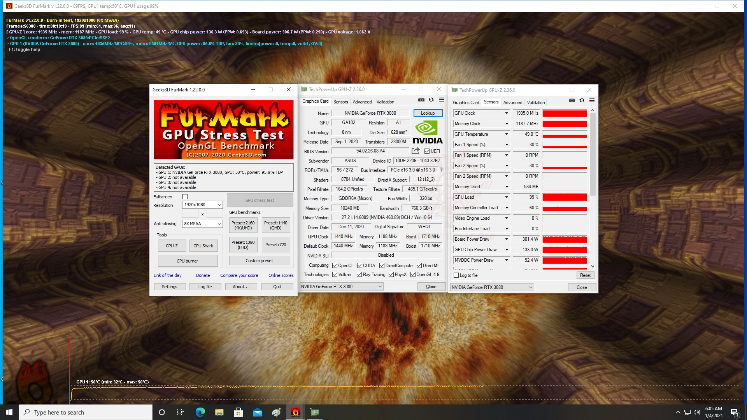Enable the Fullscreen checkbox in FurMark
The image size is (747, 420).
185,197
